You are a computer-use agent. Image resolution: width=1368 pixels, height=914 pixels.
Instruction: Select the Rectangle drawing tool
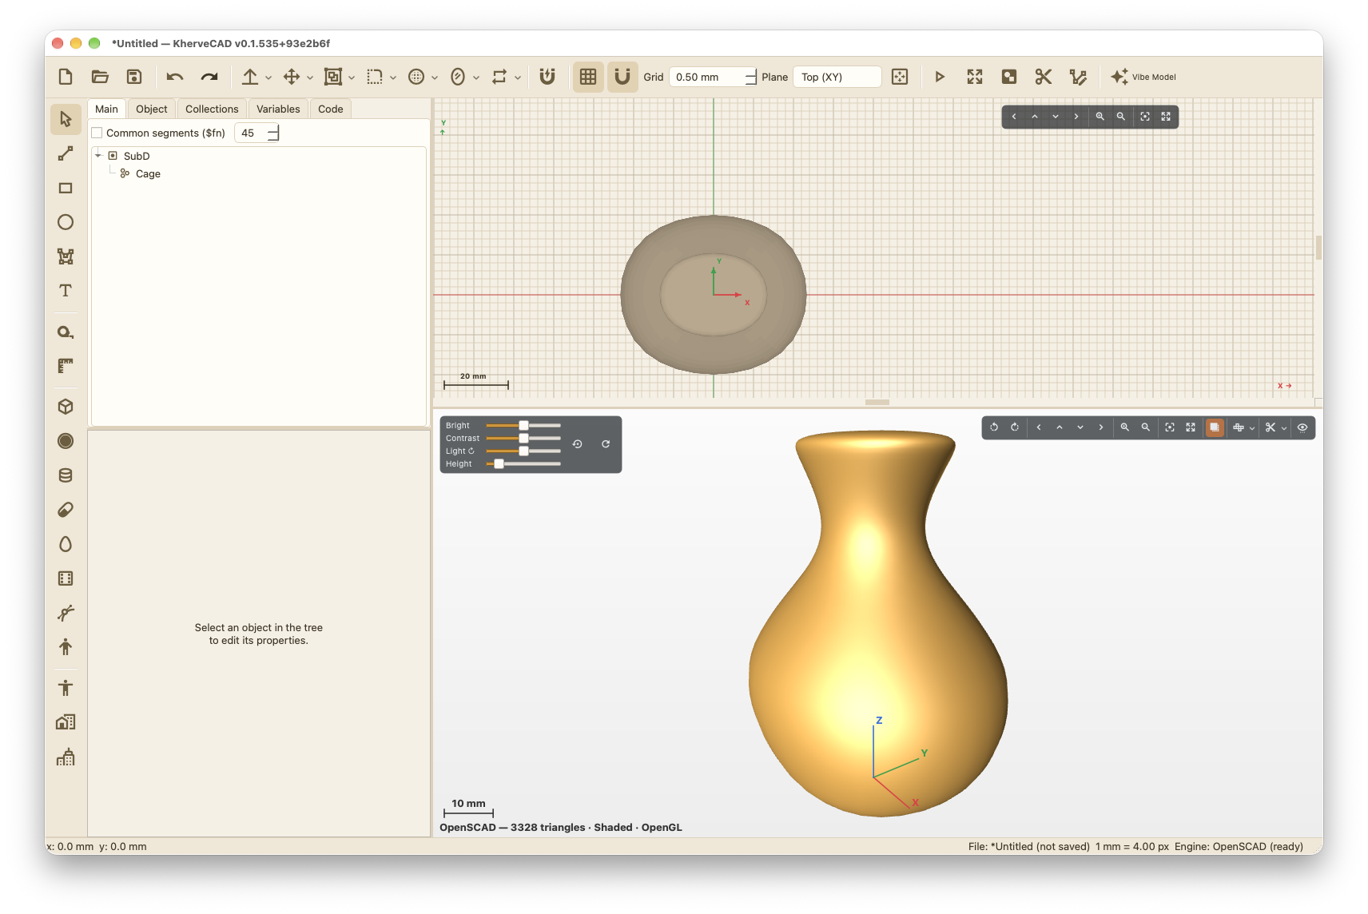[x=66, y=189]
